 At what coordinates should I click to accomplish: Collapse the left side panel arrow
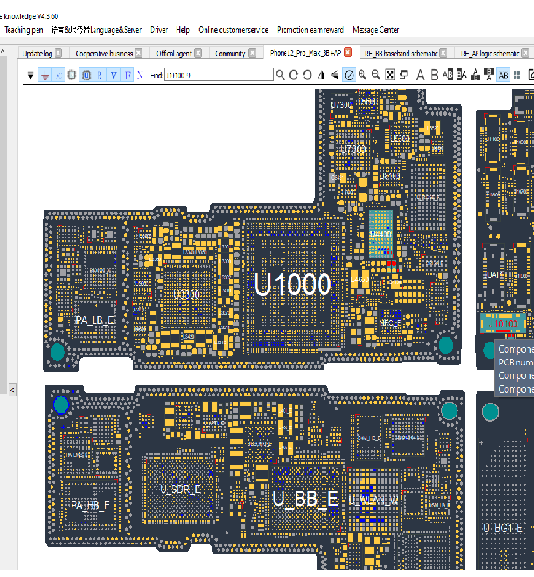12,389
